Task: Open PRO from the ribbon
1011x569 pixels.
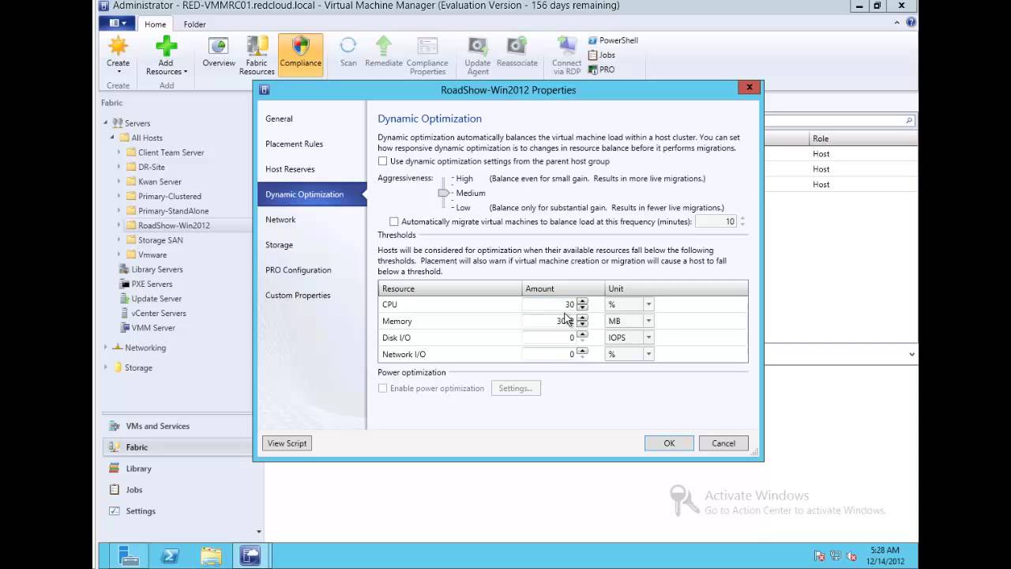Action: (x=601, y=70)
